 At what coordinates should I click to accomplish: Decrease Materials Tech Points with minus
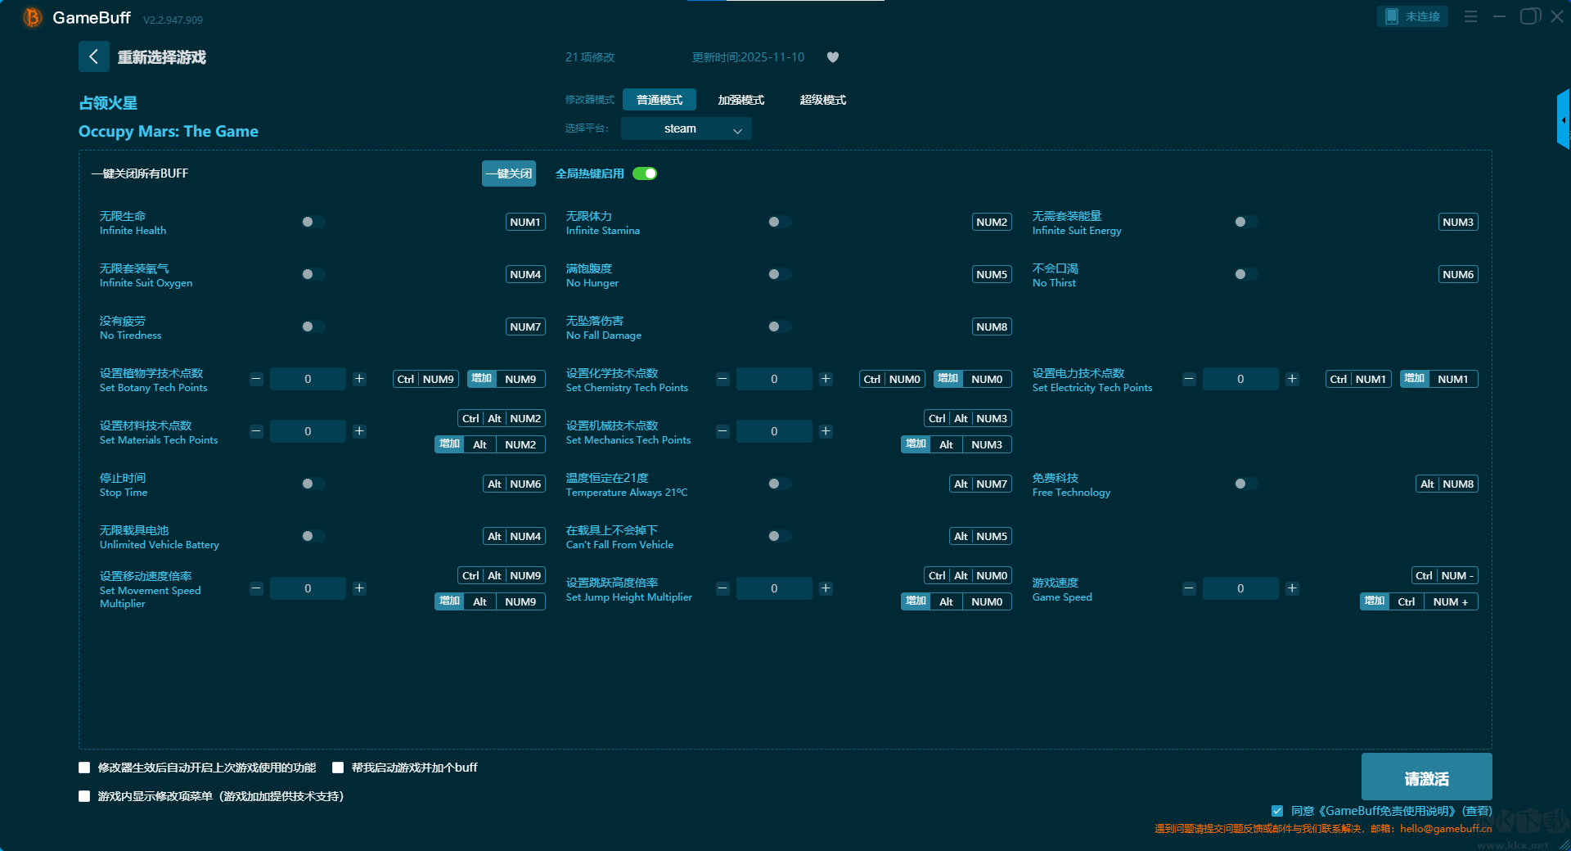click(256, 431)
